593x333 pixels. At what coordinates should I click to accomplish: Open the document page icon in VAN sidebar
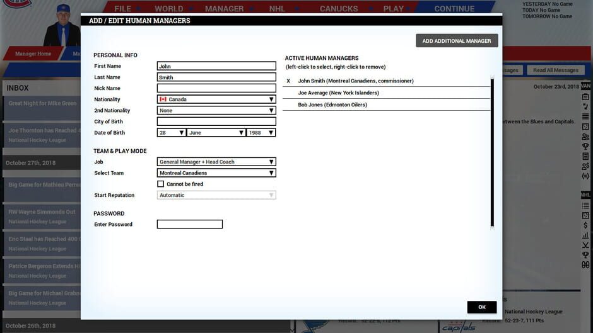tap(585, 156)
